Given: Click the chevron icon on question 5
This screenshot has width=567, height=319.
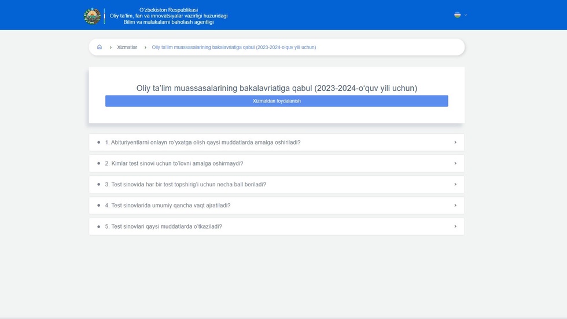Looking at the screenshot, I should [x=455, y=226].
